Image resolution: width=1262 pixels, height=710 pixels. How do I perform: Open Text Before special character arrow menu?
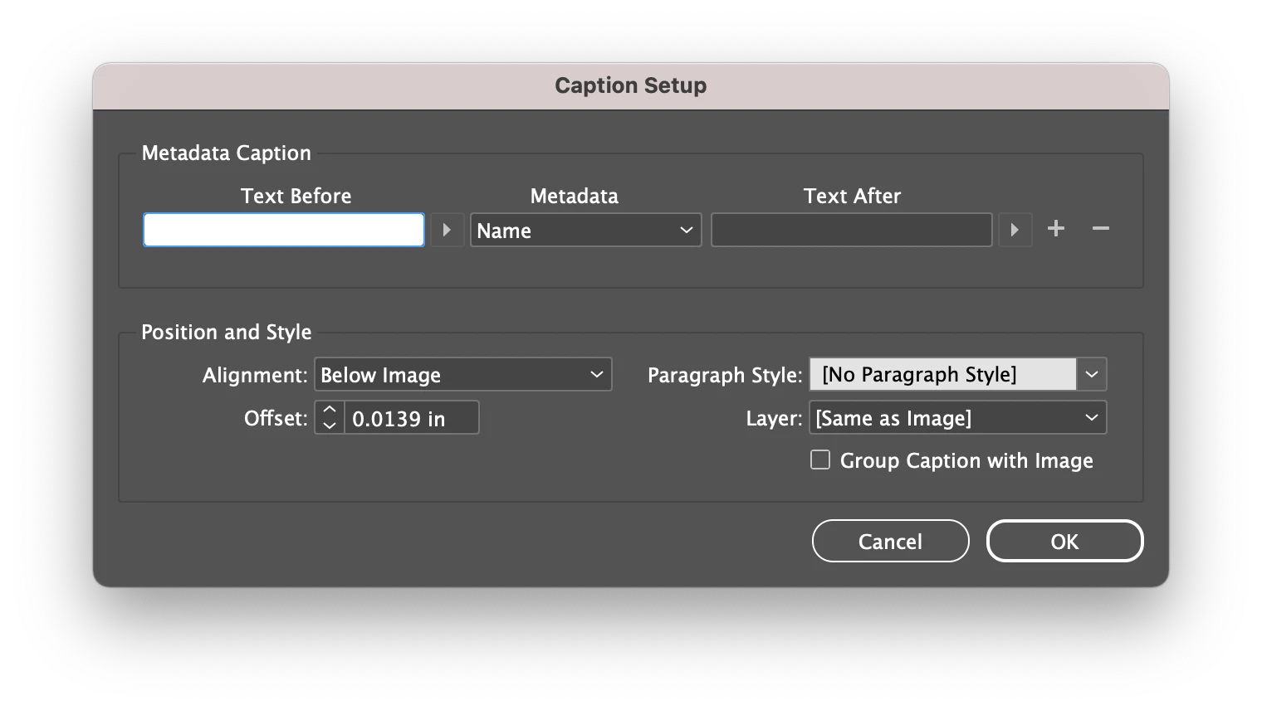pyautogui.click(x=447, y=230)
